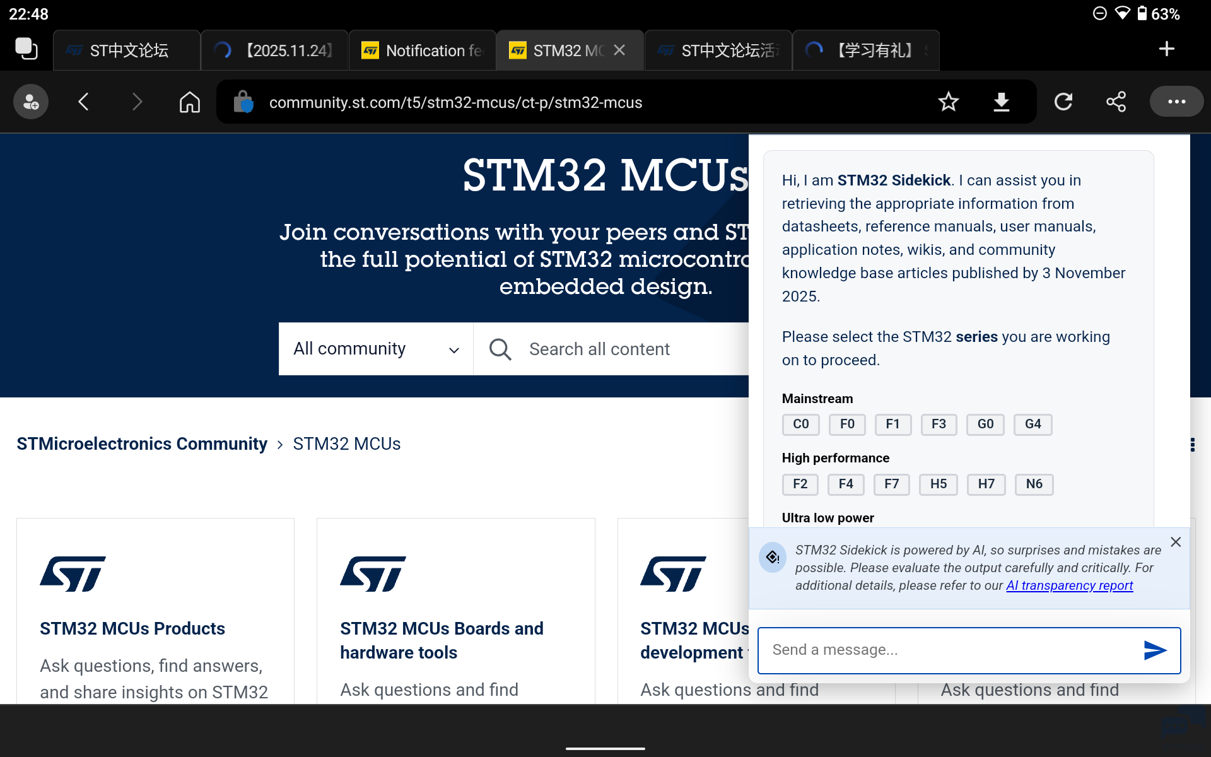Switch to the Notification browser tab
Screen dimensions: 1211x757
tap(421, 50)
